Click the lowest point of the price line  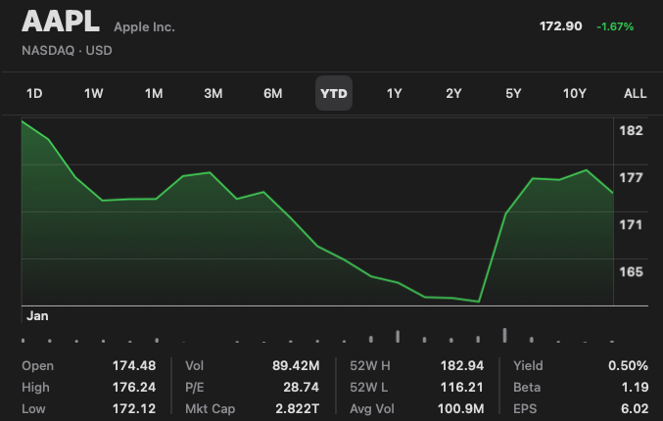click(479, 302)
